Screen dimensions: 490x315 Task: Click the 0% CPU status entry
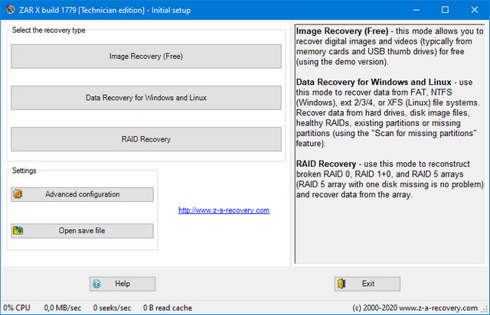pyautogui.click(x=17, y=308)
